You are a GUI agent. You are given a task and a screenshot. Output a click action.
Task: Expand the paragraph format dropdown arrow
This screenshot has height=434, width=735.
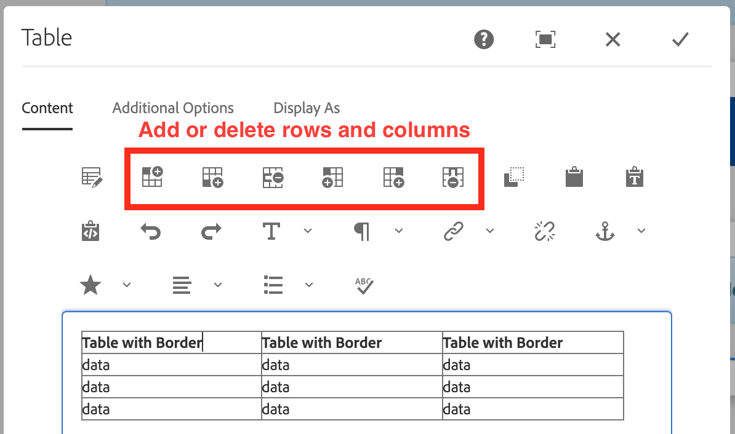pyautogui.click(x=398, y=231)
